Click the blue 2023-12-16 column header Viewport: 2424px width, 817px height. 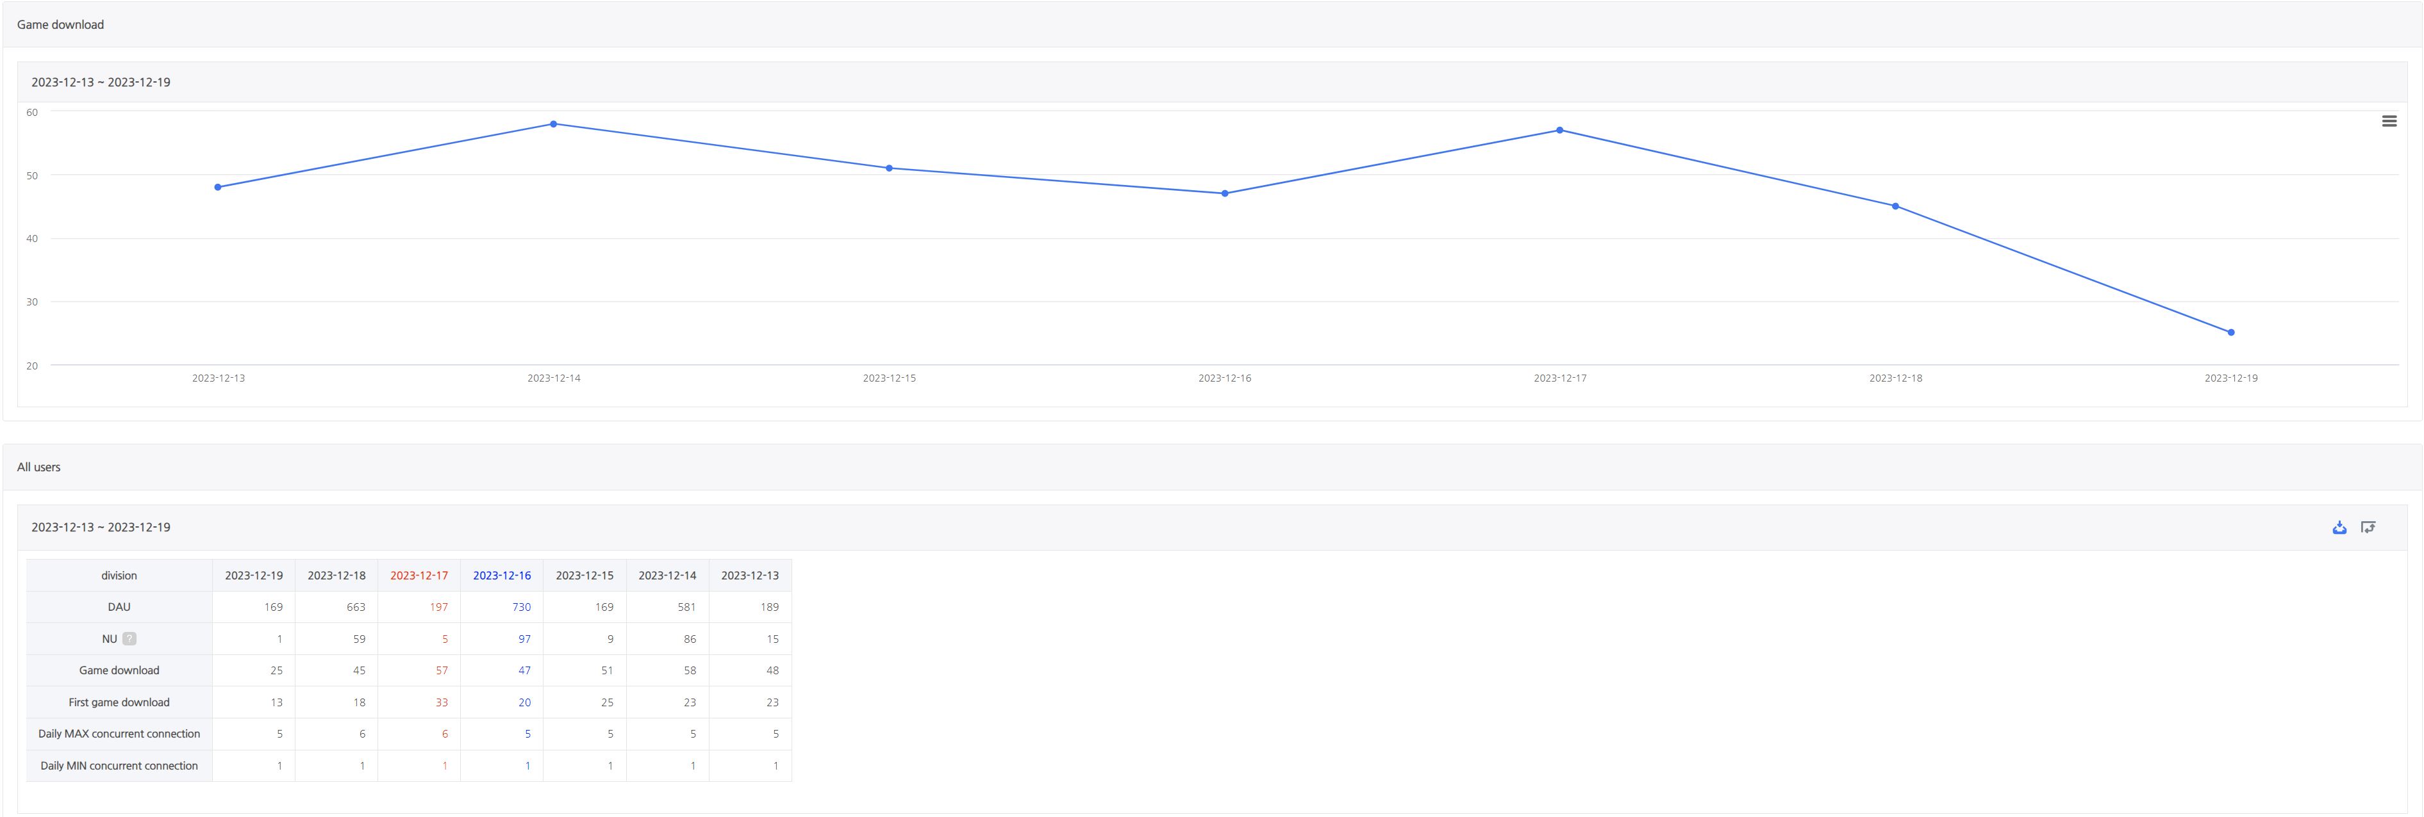coord(502,576)
